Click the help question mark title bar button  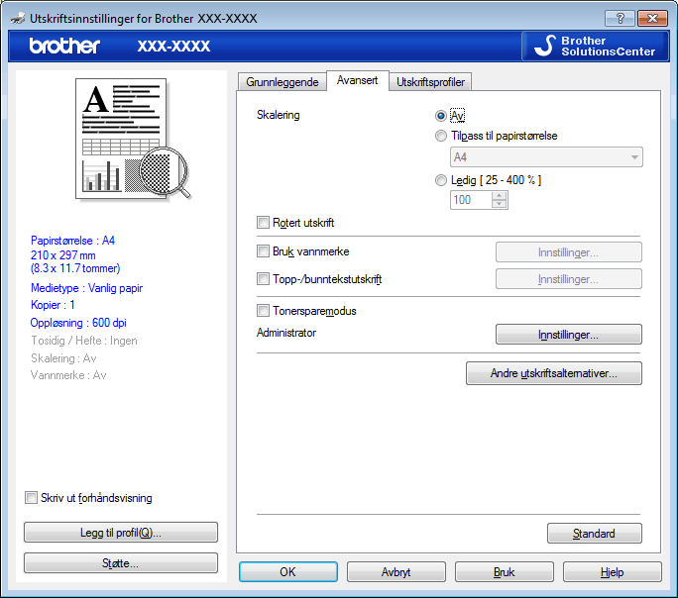619,19
